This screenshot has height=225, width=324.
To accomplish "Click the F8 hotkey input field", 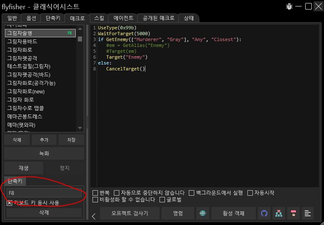I will 44,193.
